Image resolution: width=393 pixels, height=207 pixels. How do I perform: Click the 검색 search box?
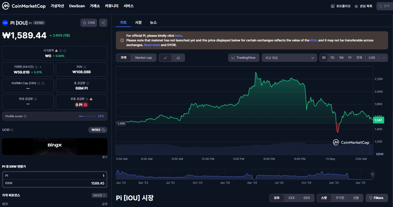point(384,6)
